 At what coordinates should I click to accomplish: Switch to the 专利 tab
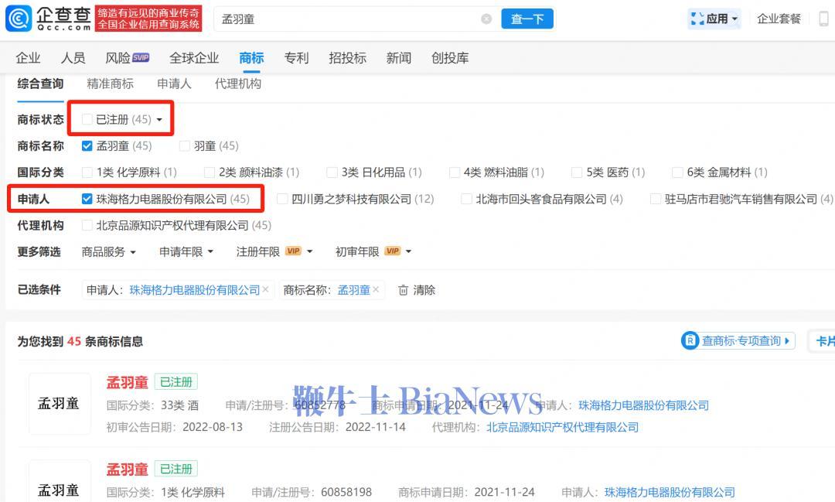[296, 57]
